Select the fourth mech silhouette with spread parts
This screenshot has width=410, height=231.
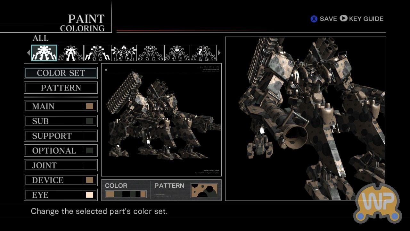click(124, 53)
